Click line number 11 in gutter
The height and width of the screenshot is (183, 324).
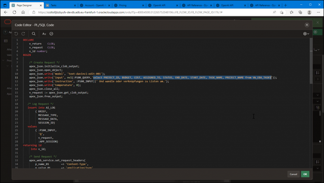point(16,78)
